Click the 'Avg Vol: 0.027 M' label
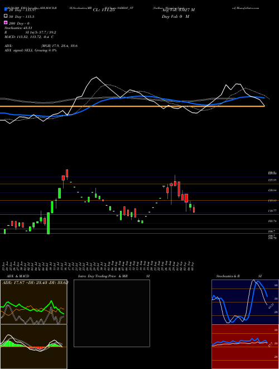Screen dimensions: 279x369 pyautogui.click(x=179, y=10)
